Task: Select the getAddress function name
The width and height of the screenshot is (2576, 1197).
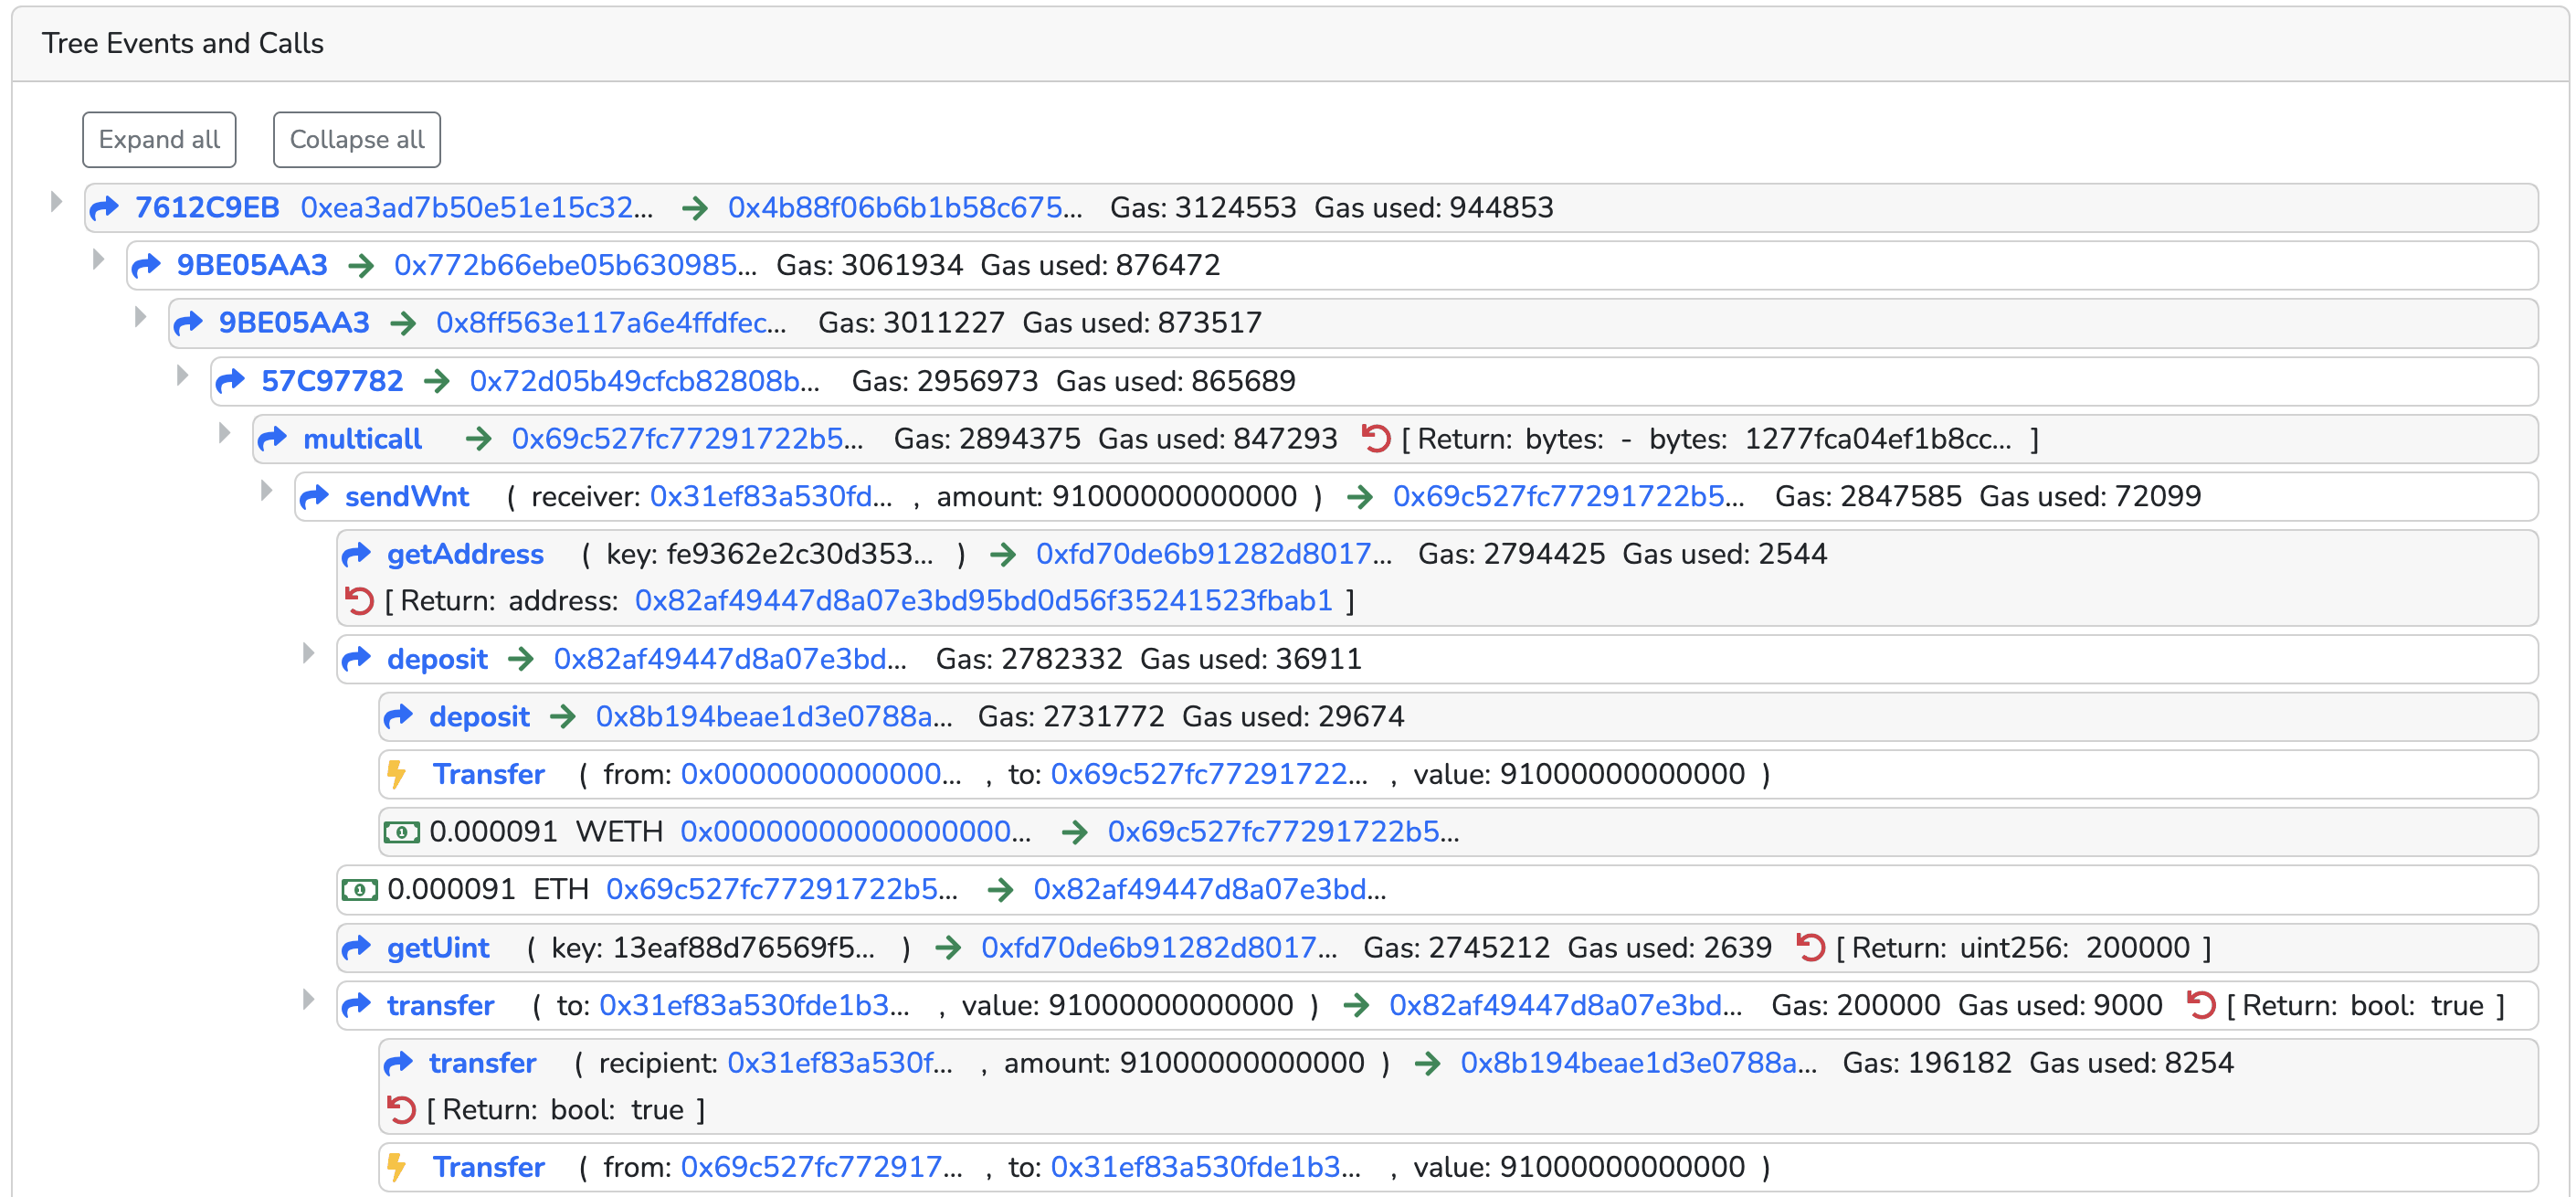Action: pyautogui.click(x=465, y=555)
